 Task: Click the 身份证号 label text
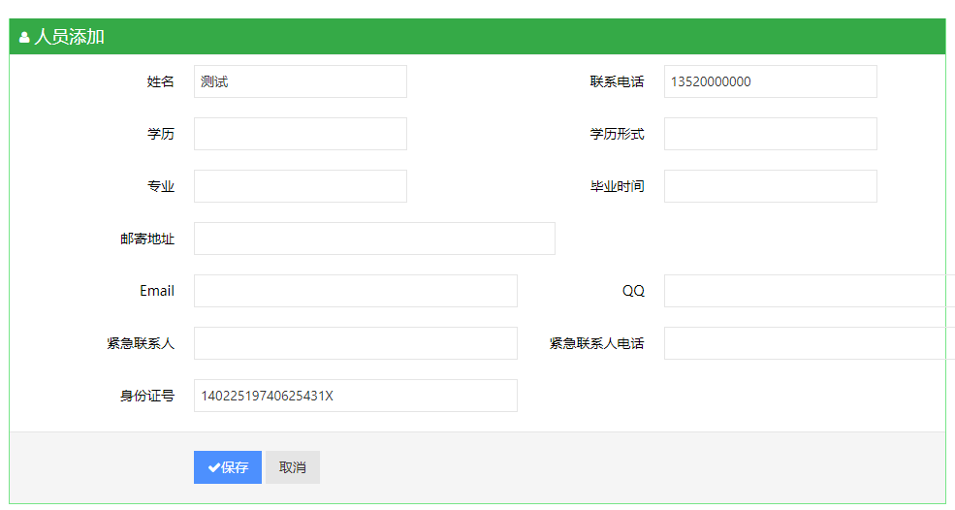coord(147,396)
